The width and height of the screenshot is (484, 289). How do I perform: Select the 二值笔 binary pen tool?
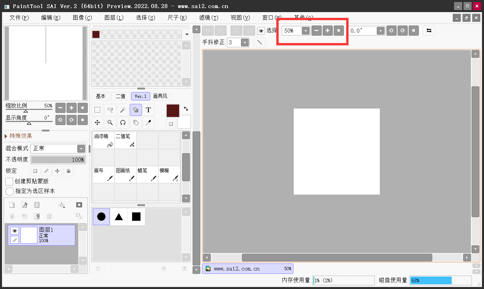coord(125,140)
